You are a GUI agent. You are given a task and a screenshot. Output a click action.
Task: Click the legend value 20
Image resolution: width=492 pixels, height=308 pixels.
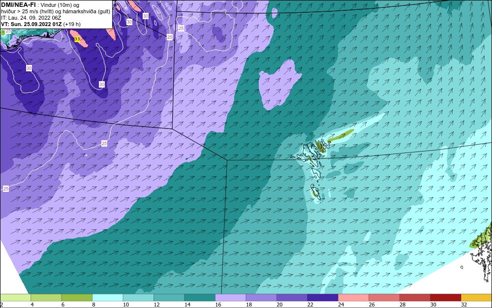[279, 305]
